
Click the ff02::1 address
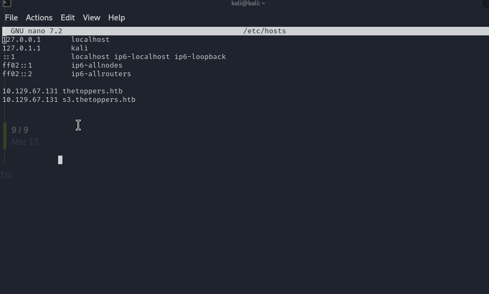[17, 65]
